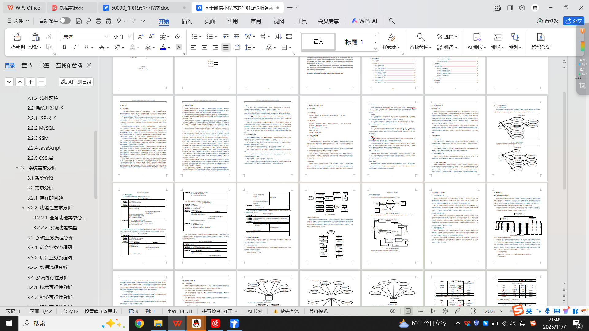This screenshot has height=331, width=589.
Task: Click the clear formatting eraser icon
Action: 178,36
